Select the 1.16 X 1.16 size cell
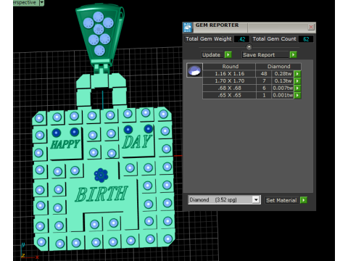This screenshot has height=261, width=348. [x=229, y=74]
